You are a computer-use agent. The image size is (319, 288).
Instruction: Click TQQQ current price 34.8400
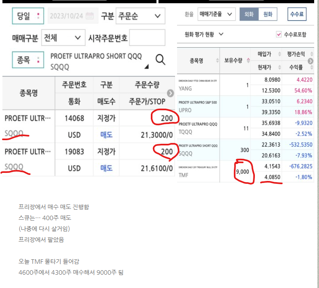point(271,134)
